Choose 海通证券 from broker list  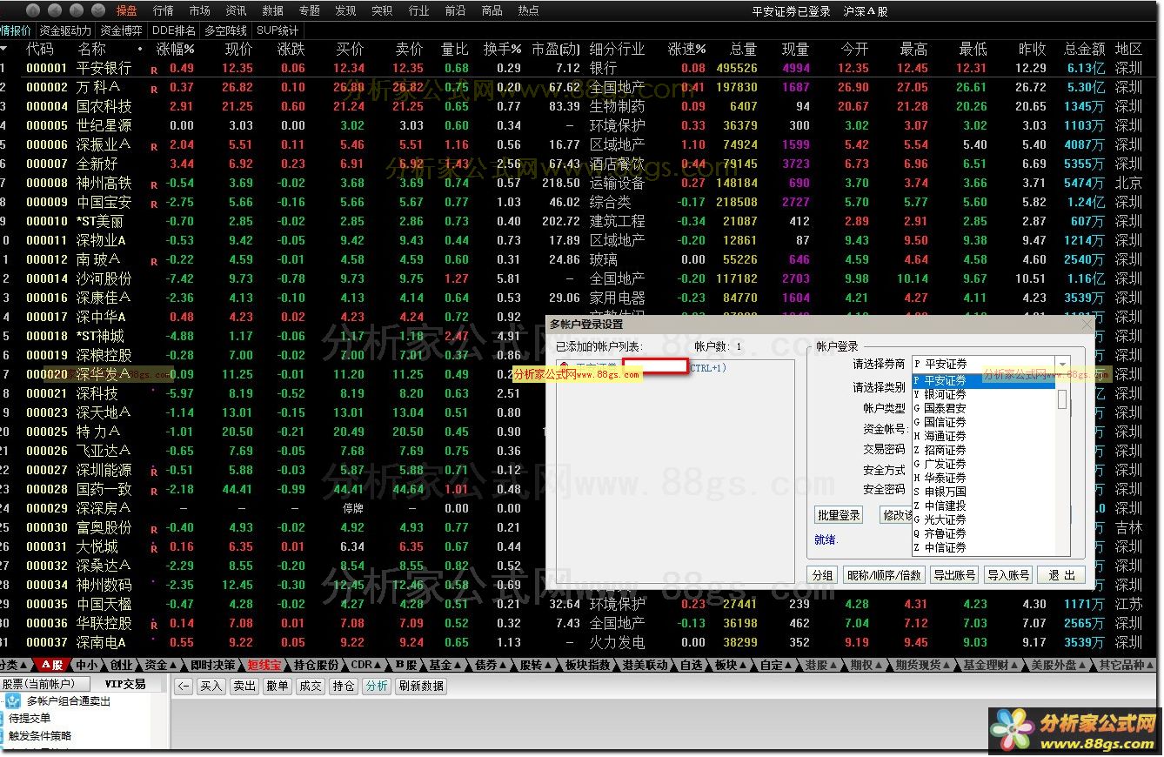[x=983, y=436]
